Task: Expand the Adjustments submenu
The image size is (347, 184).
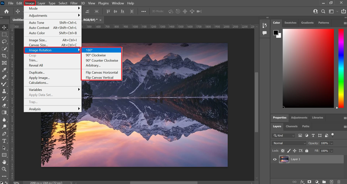Action: click(x=53, y=16)
